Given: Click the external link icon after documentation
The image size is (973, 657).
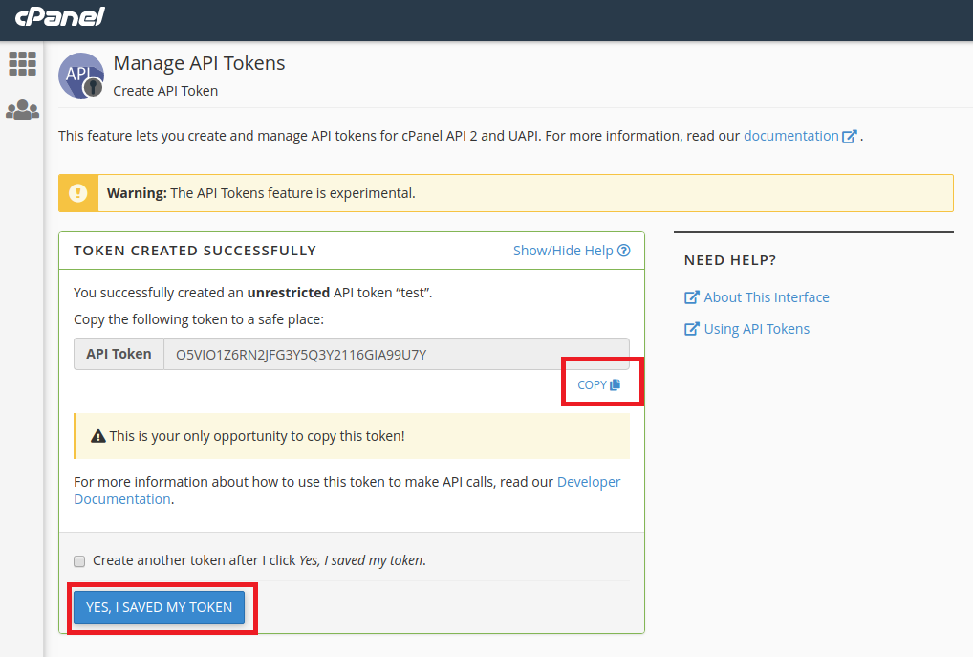Looking at the screenshot, I should 849,135.
